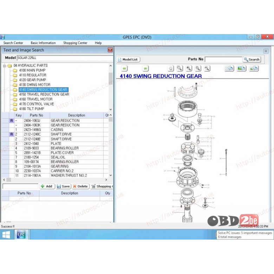Click the Shopping cart button

(x=102, y=186)
